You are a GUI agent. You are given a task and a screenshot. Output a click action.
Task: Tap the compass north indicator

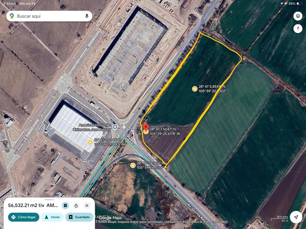[x=298, y=29]
